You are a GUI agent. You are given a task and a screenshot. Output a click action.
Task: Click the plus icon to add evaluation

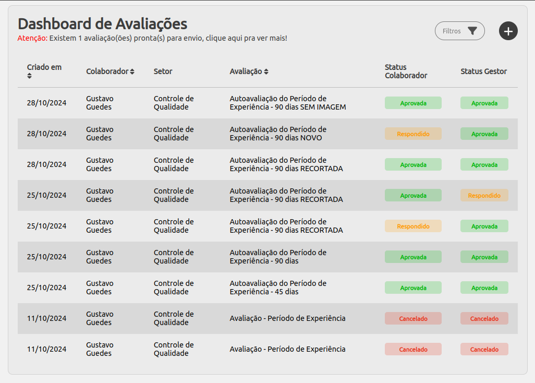click(x=508, y=31)
